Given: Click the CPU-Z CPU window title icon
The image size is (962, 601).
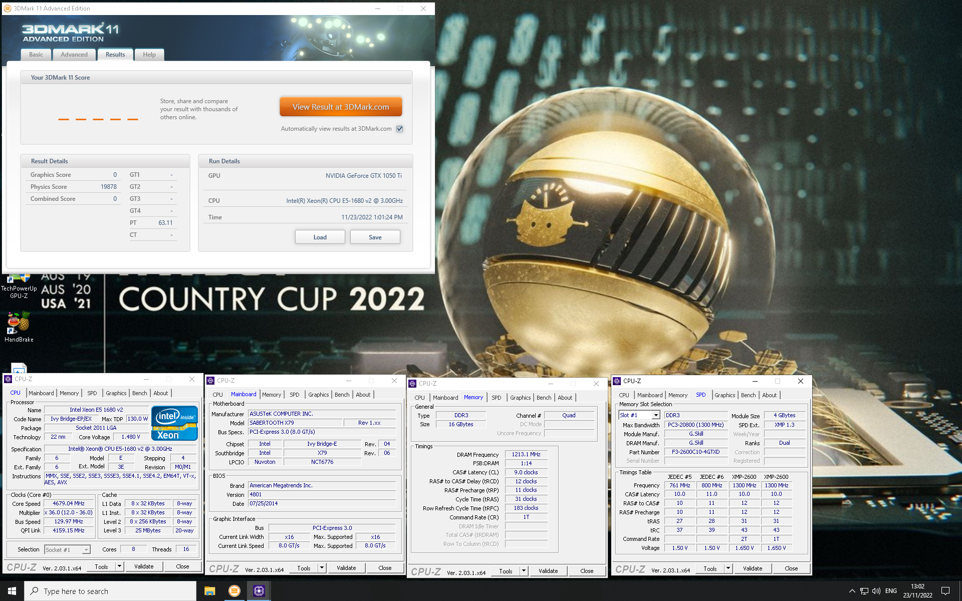Looking at the screenshot, I should [x=8, y=379].
